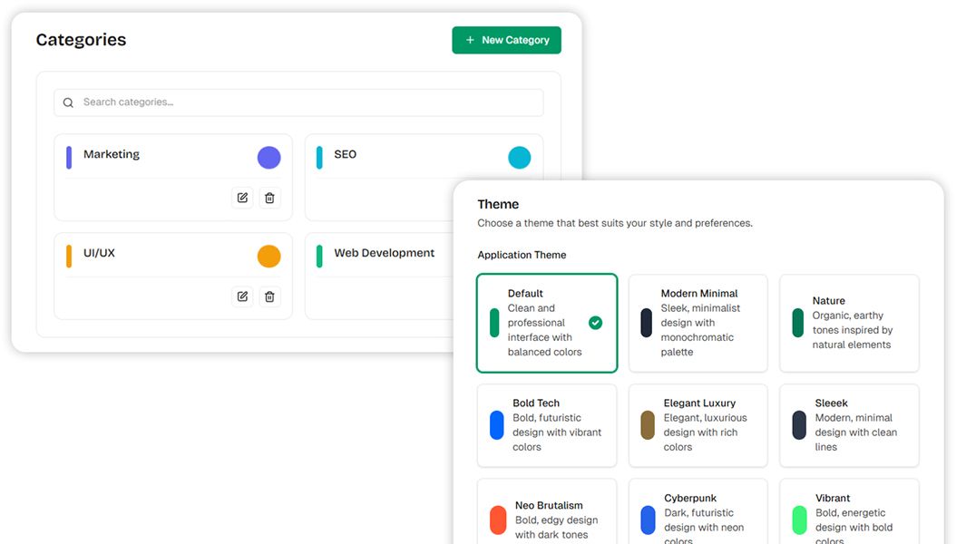
Task: Click 'Choose a theme that best suits' text
Action: click(x=615, y=223)
